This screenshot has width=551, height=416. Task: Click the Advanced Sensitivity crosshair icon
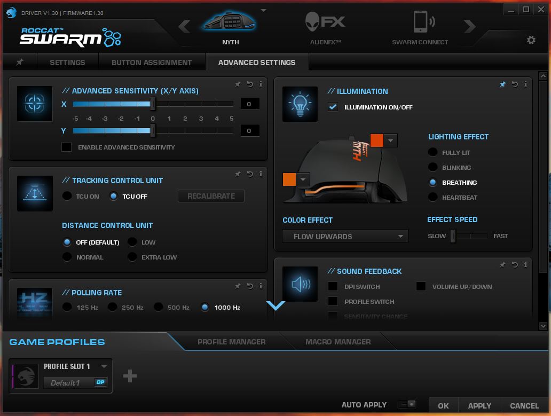click(34, 104)
